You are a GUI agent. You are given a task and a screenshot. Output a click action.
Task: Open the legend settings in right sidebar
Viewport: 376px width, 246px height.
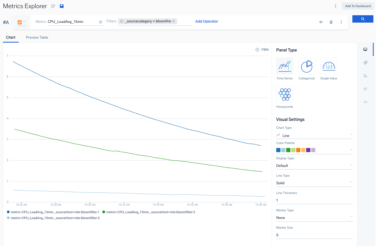[365, 89]
